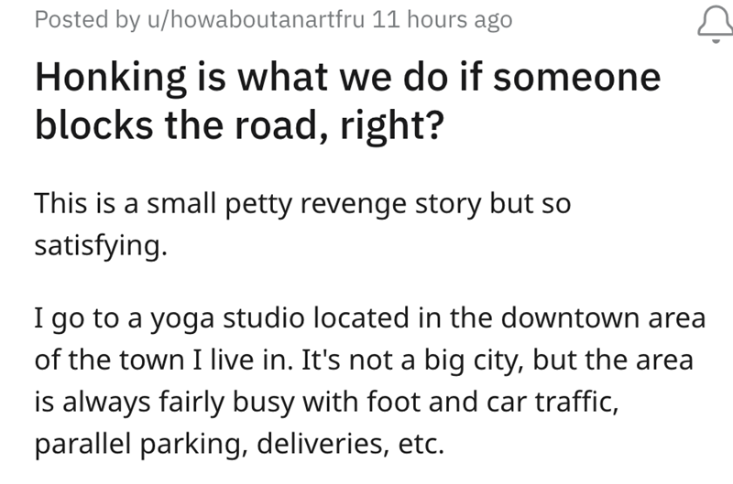Click the '11 hours ago' timestamp
Viewport: 733px width, 484px height.
(443, 19)
